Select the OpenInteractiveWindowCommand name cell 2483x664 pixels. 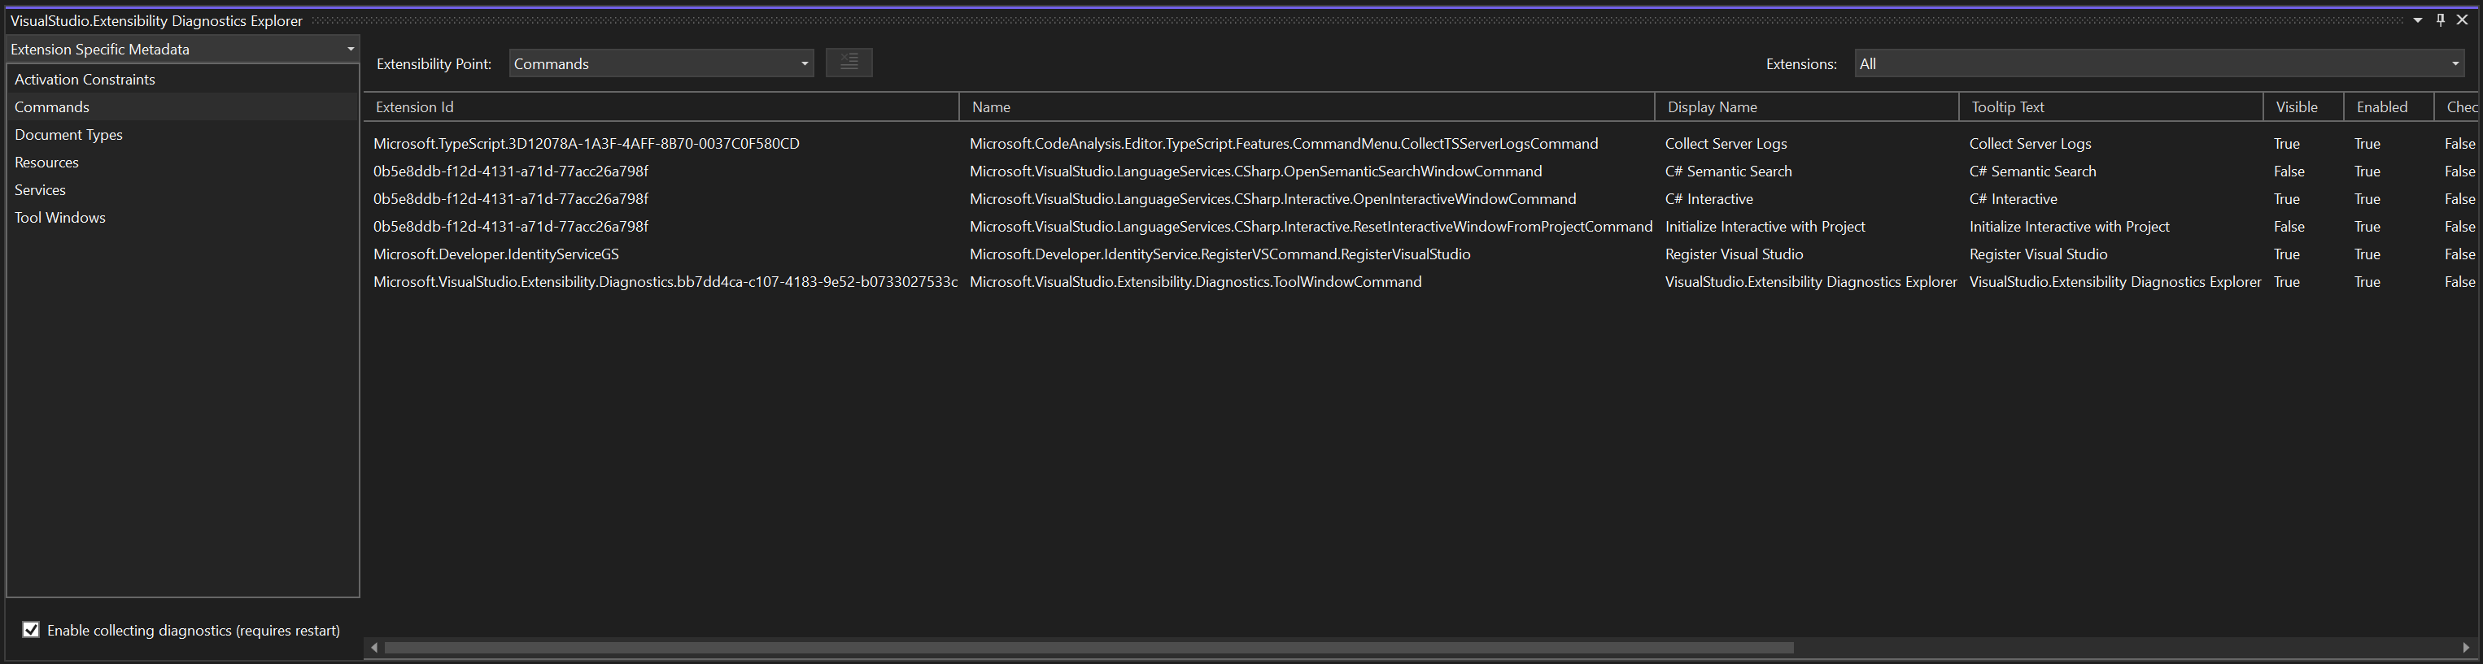coord(1273,199)
